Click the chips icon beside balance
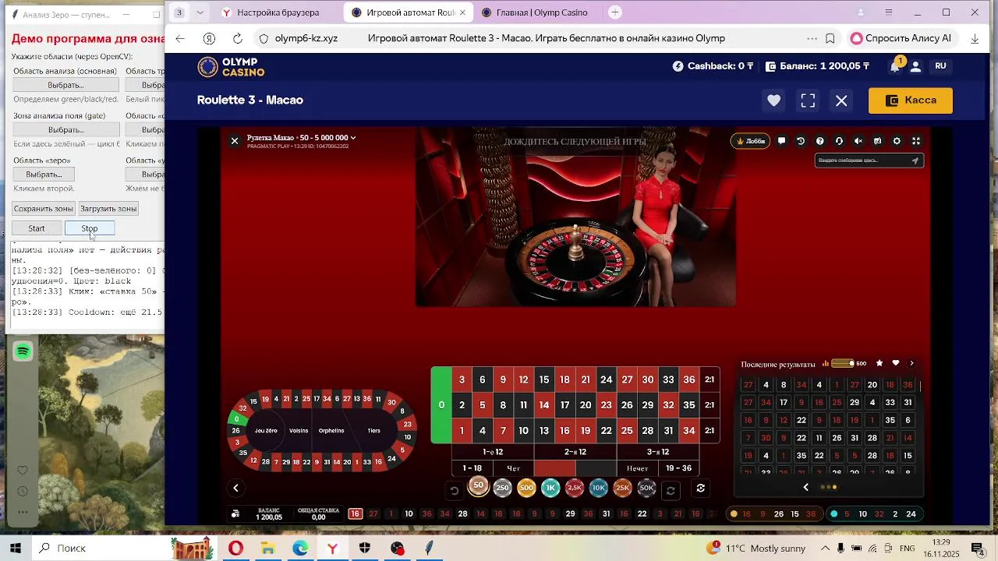This screenshot has height=561, width=998. (x=235, y=514)
